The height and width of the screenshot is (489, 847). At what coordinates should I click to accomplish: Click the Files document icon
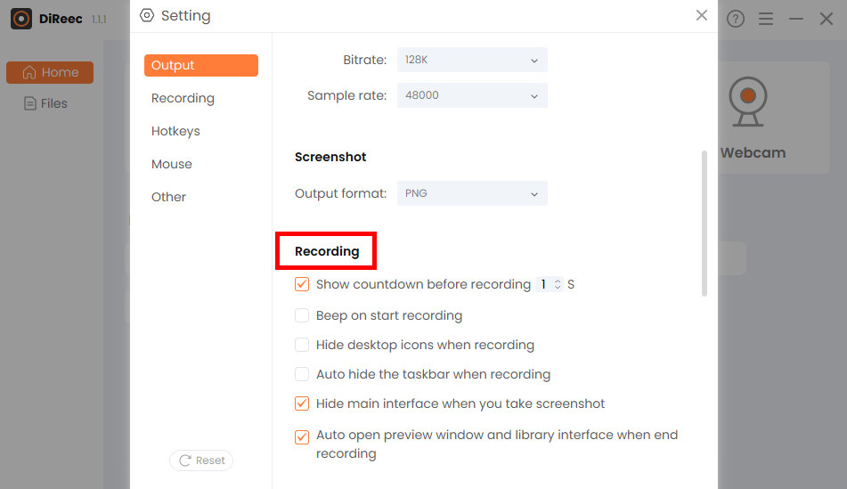(x=29, y=103)
